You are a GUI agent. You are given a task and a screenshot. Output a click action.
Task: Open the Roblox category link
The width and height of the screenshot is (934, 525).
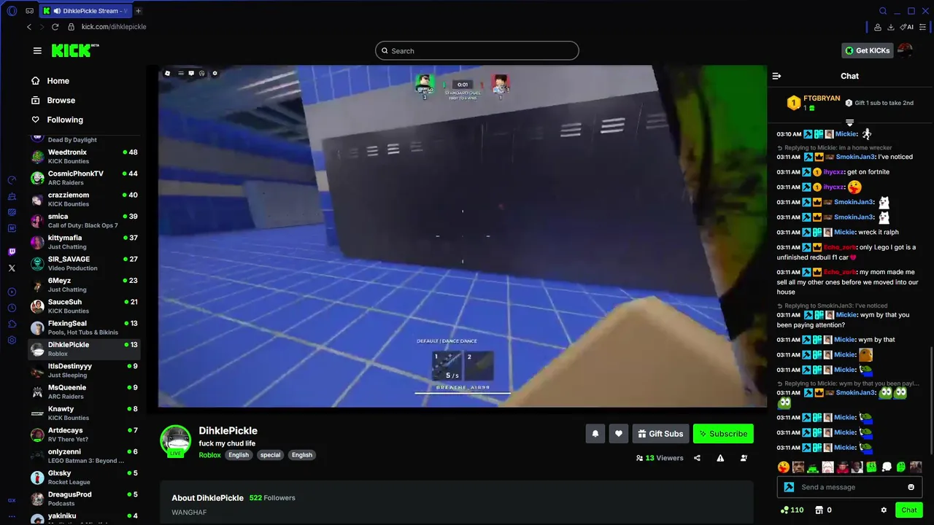coord(209,455)
